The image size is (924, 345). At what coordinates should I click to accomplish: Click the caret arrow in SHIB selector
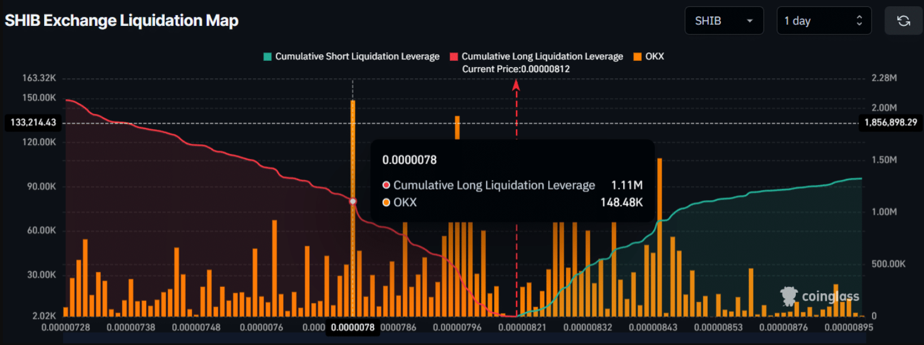tap(750, 21)
